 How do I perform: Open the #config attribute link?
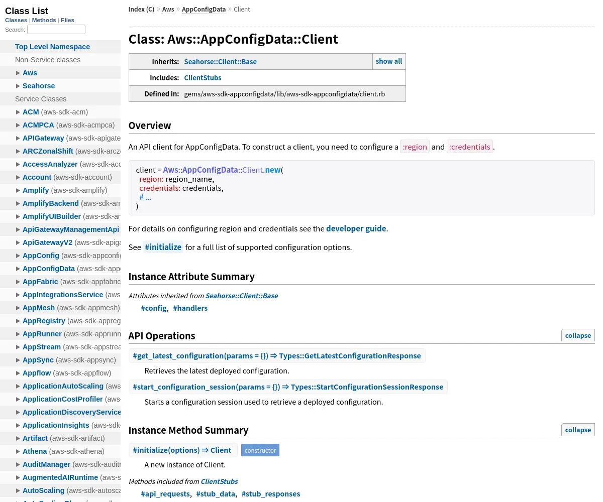pos(154,308)
